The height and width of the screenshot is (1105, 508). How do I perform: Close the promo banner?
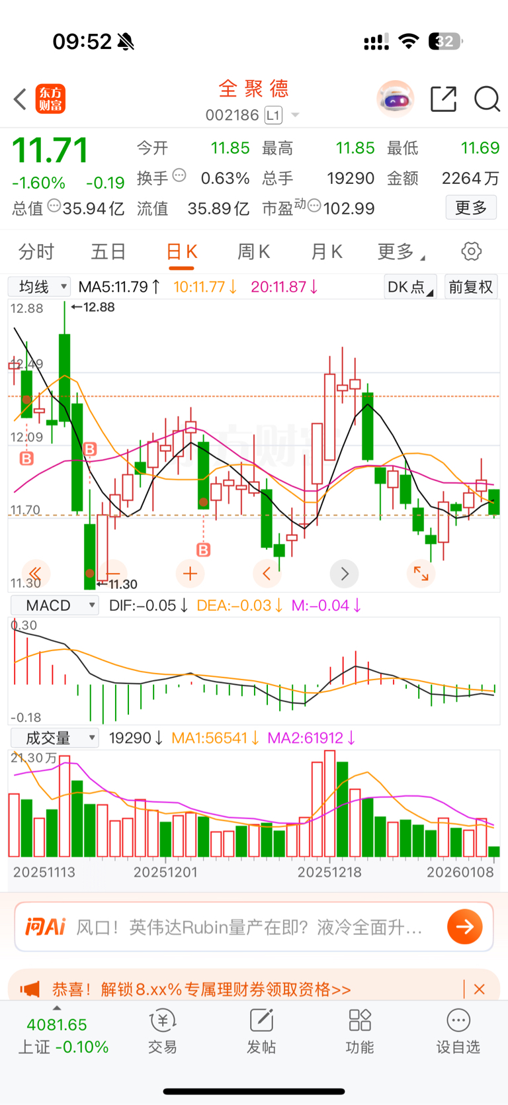click(x=480, y=989)
